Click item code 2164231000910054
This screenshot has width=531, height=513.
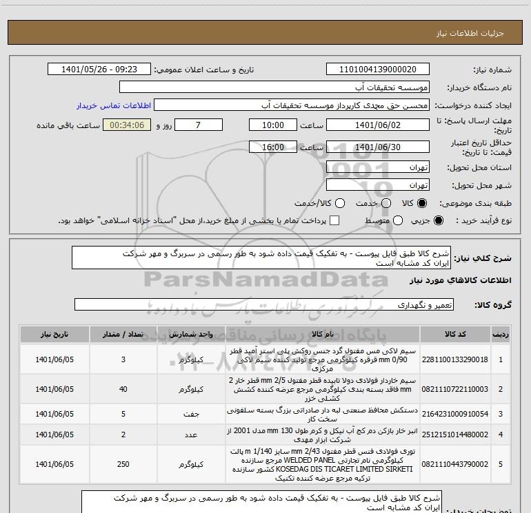pos(455,414)
